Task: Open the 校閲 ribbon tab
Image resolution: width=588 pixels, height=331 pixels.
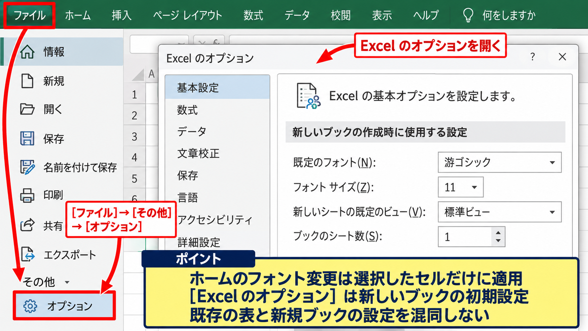Action: coord(341,15)
